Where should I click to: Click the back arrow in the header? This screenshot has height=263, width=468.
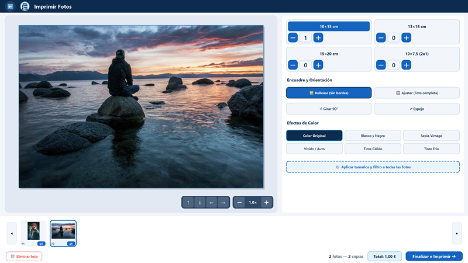[x=10, y=6]
